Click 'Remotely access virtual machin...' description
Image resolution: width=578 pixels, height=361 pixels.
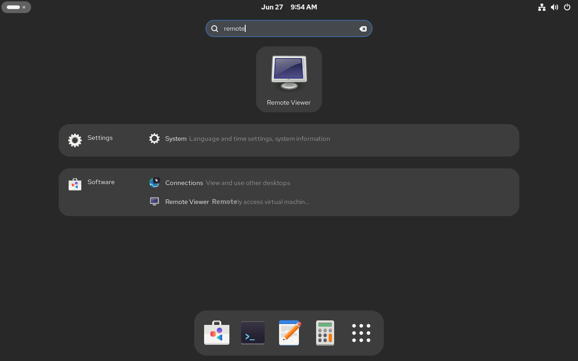point(261,202)
